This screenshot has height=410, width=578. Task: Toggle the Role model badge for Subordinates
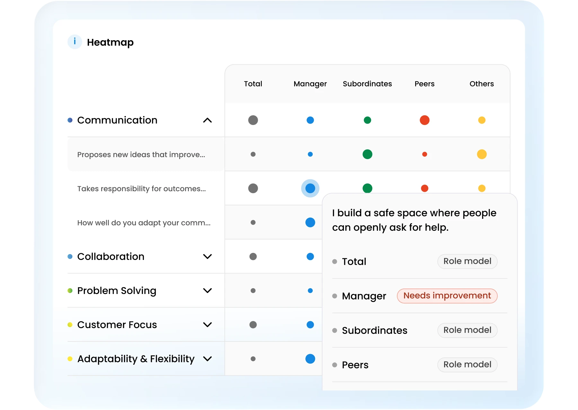pos(467,330)
